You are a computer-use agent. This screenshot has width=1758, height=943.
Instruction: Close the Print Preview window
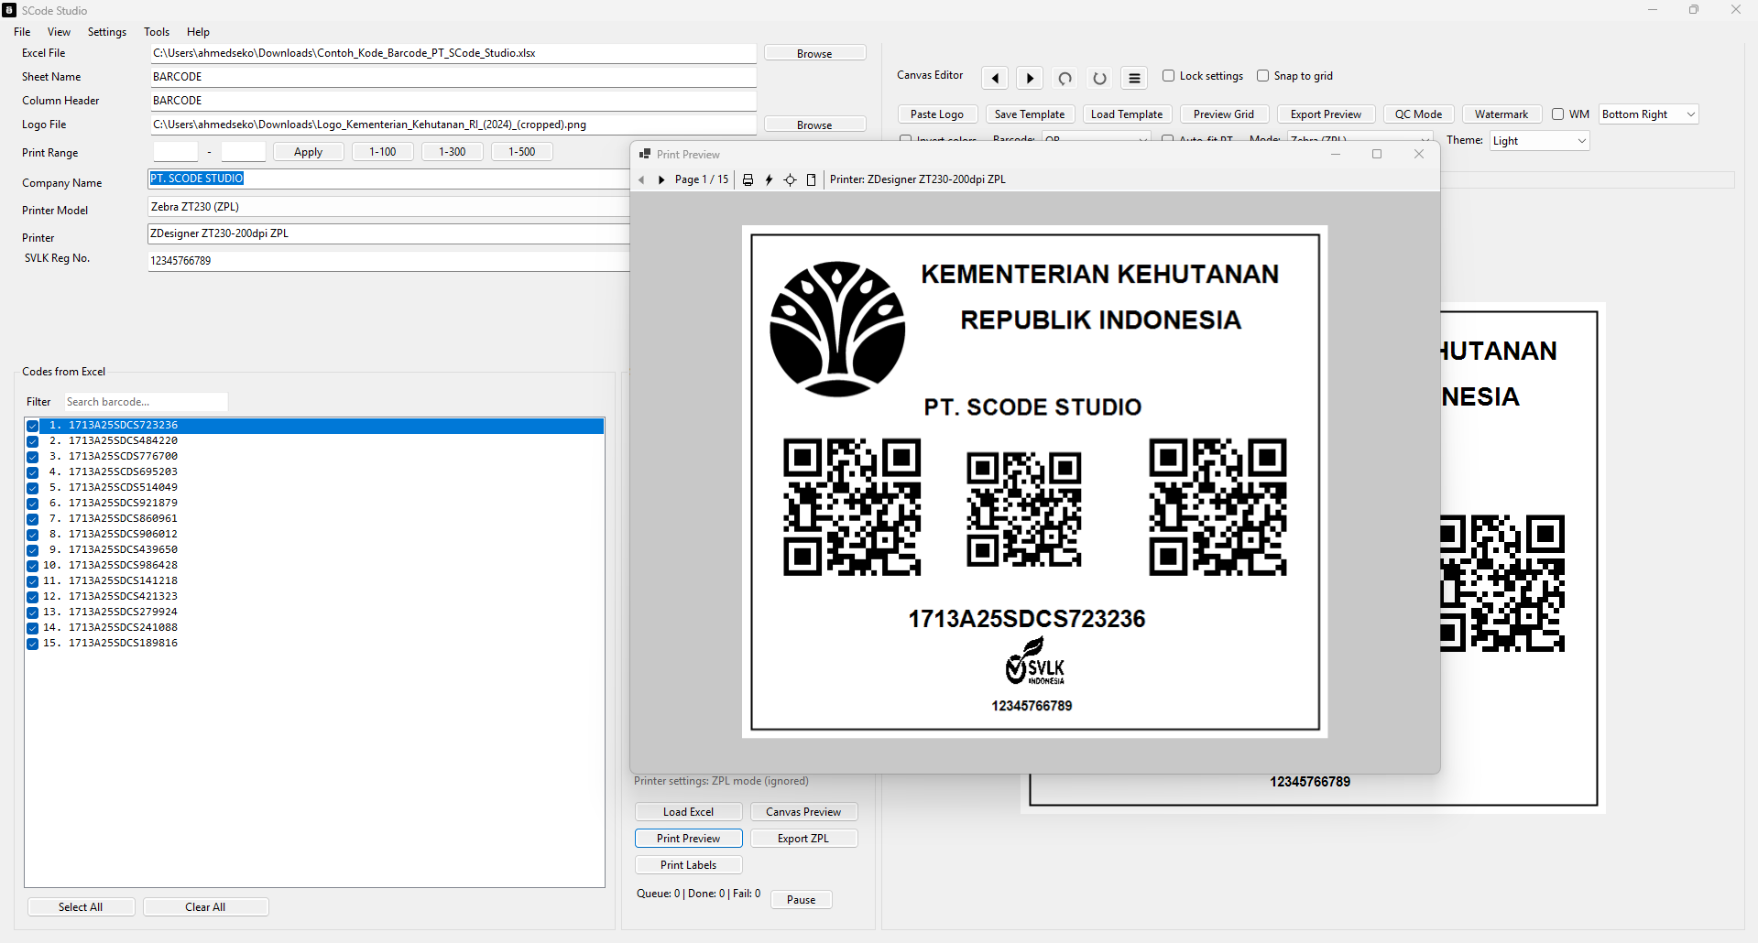point(1419,154)
